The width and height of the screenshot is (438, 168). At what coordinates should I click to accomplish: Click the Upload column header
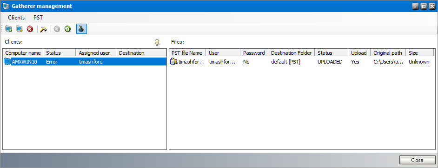pos(359,52)
